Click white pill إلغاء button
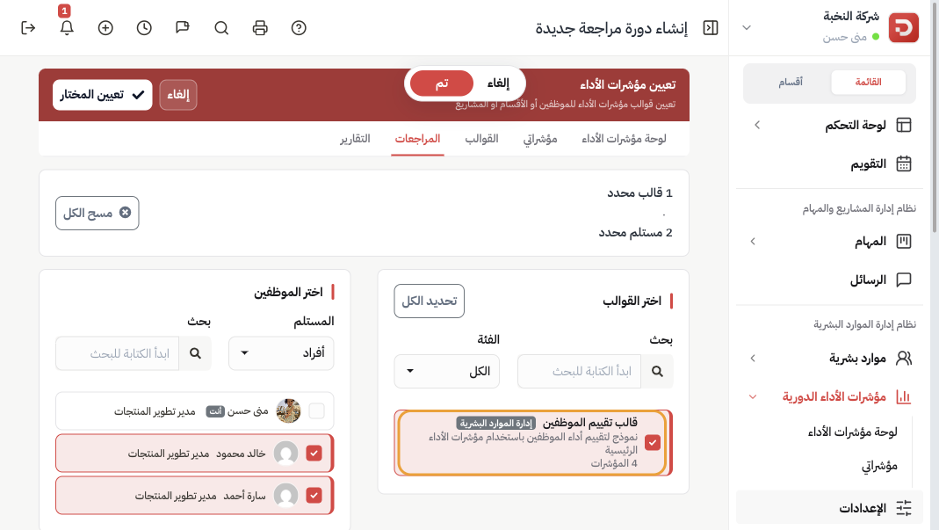The width and height of the screenshot is (939, 530). (x=498, y=83)
